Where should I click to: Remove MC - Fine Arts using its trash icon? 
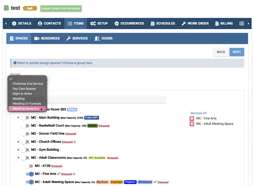coord(192,118)
